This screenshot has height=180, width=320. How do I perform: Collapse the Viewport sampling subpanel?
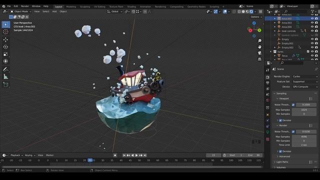(x=283, y=98)
